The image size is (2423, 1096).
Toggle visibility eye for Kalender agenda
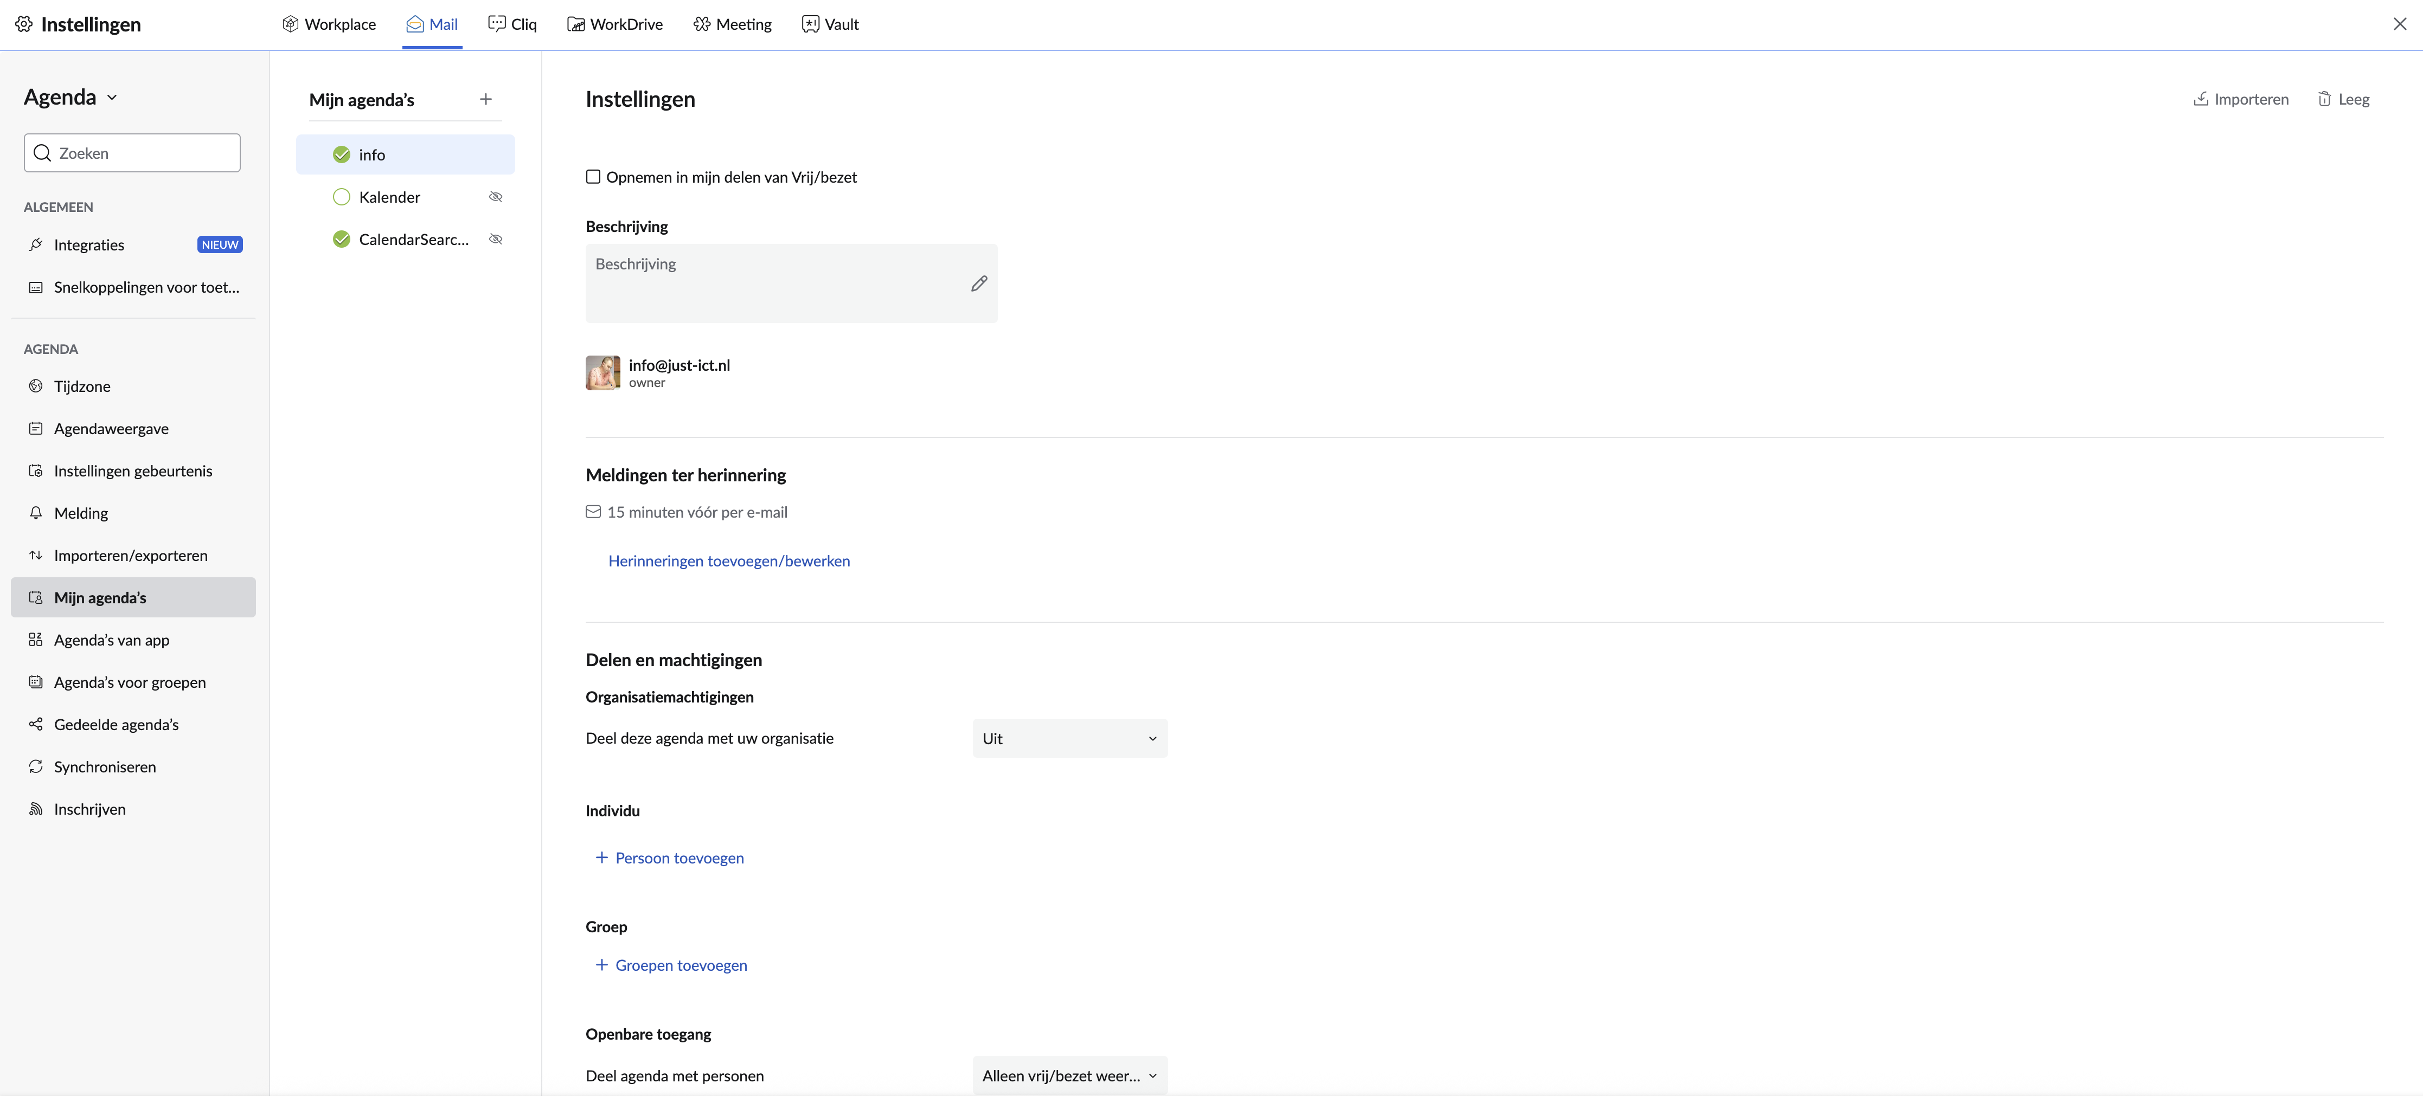click(x=496, y=197)
